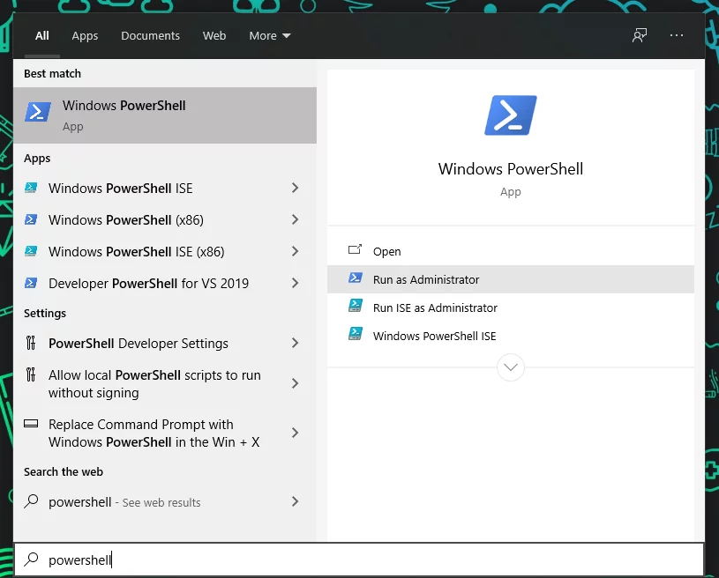Expand Windows PowerShell ISE (x86) result arrow

click(295, 251)
